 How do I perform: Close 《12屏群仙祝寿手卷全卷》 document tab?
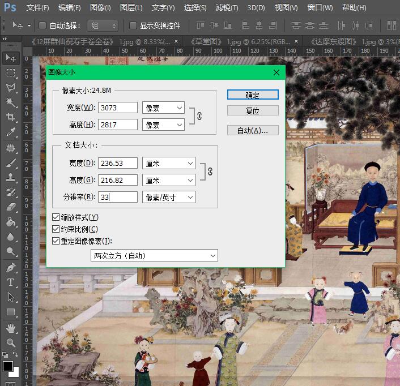176,41
